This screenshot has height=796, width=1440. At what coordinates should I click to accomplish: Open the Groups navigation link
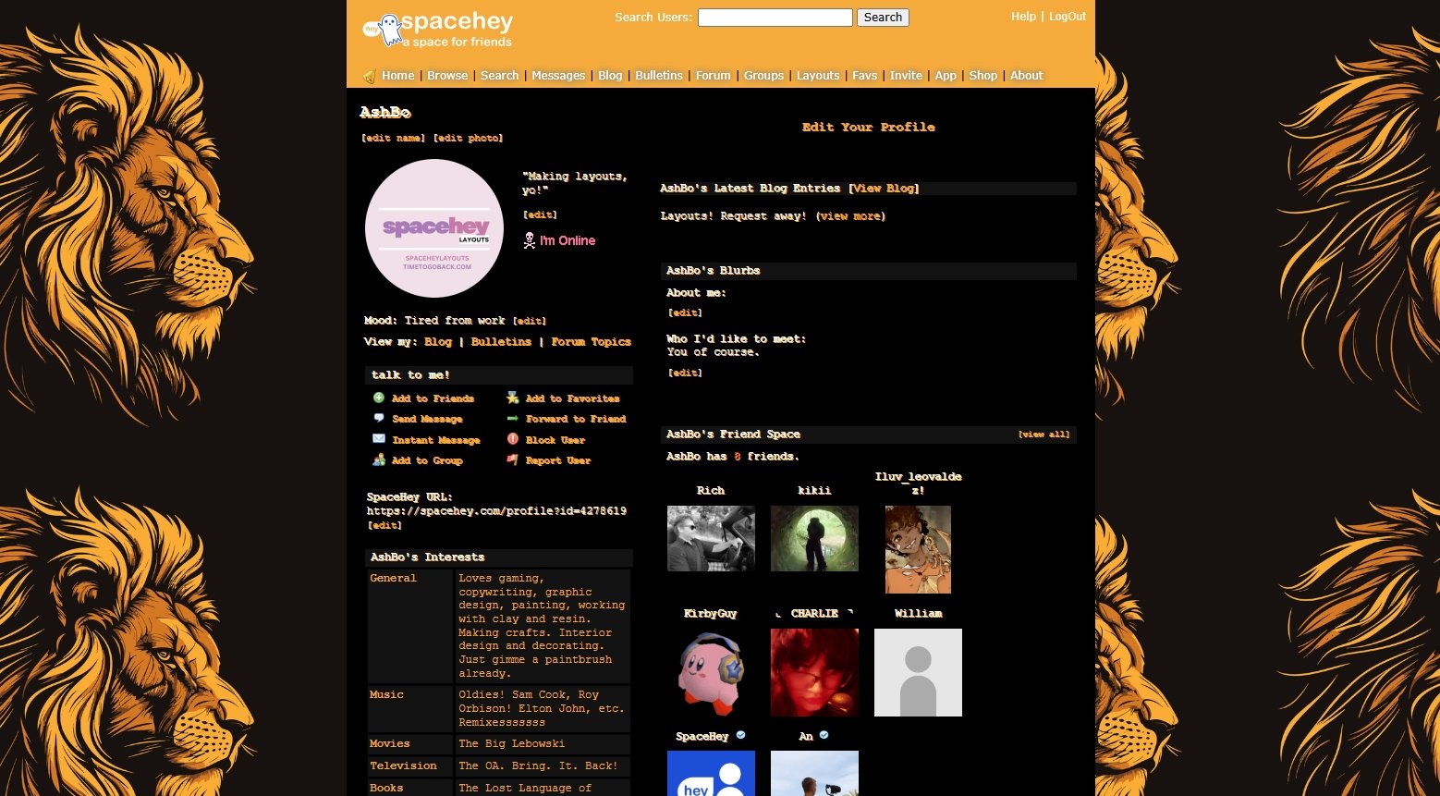point(763,76)
